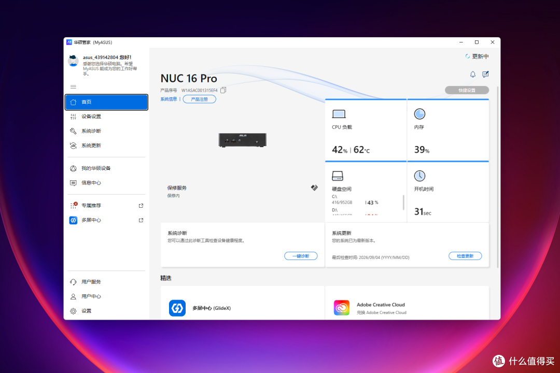Click the triangle icon beside 我的华硕设备
The height and width of the screenshot is (373, 560).
73,168
